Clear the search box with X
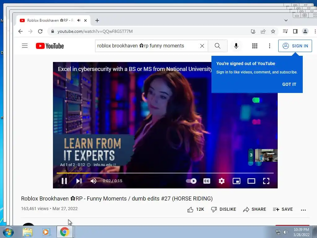 coord(202,46)
